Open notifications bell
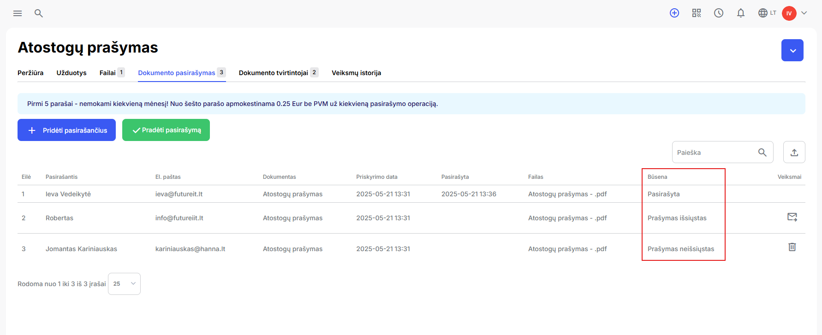The height and width of the screenshot is (335, 822). 741,13
